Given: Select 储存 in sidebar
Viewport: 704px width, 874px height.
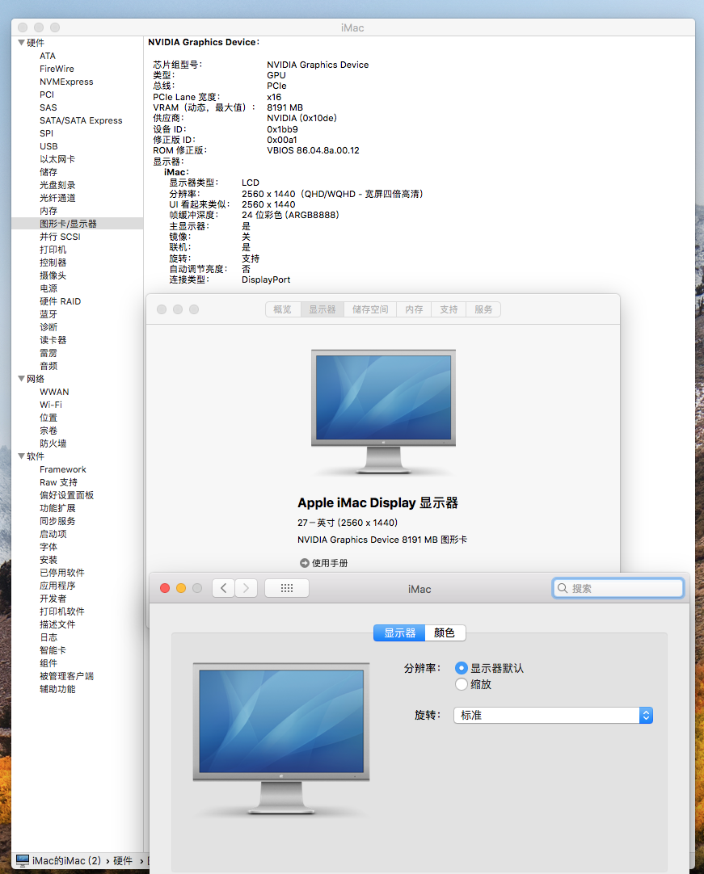Looking at the screenshot, I should click(48, 172).
